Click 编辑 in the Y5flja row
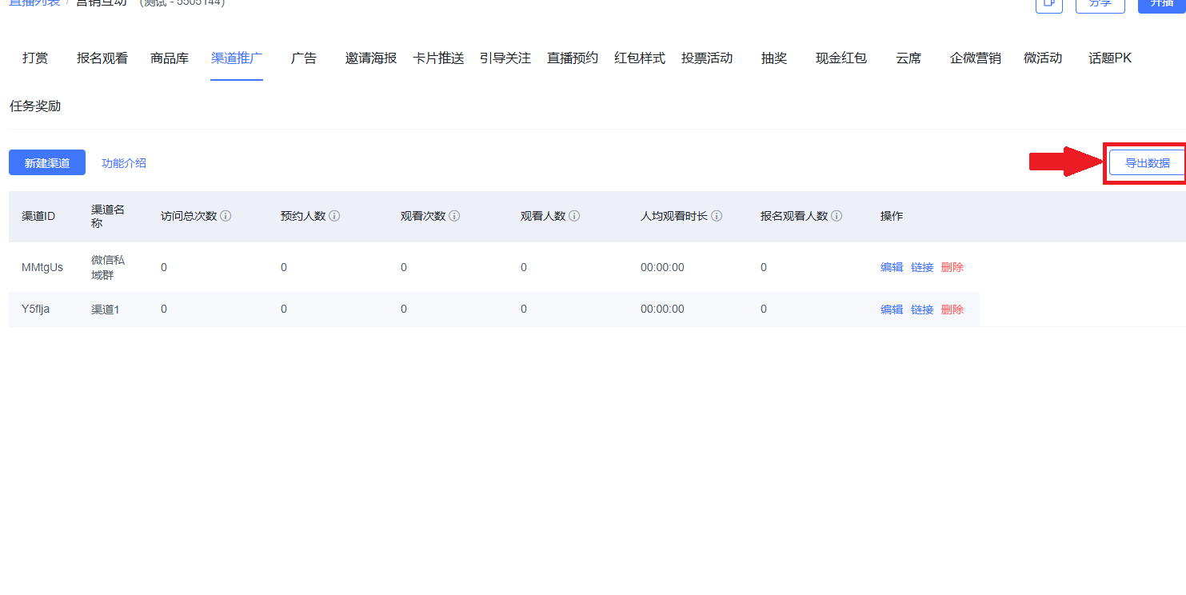This screenshot has width=1186, height=595. coord(892,309)
